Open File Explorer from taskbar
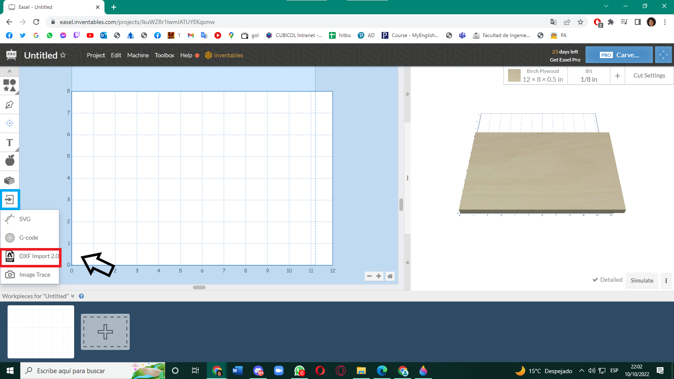674x379 pixels. pyautogui.click(x=361, y=371)
